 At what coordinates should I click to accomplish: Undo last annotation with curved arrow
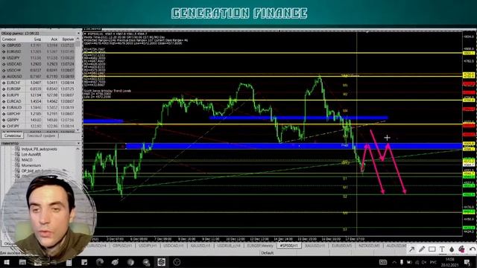click(472, 249)
